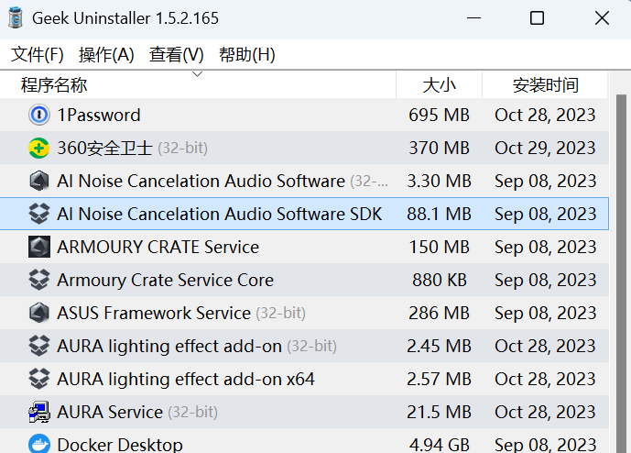Open the 帮助(H) menu

[x=247, y=55]
